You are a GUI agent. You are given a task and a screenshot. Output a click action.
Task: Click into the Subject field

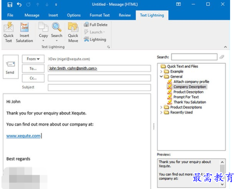pos(99,87)
